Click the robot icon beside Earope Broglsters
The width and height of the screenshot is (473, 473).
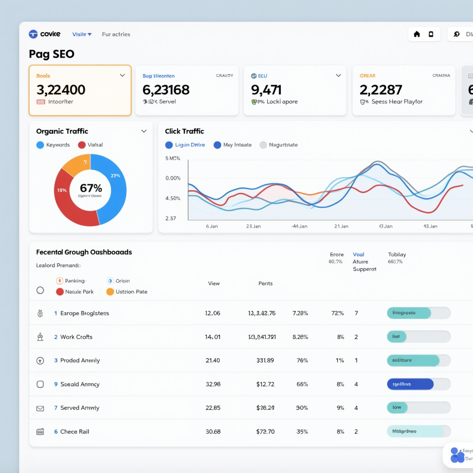40,313
